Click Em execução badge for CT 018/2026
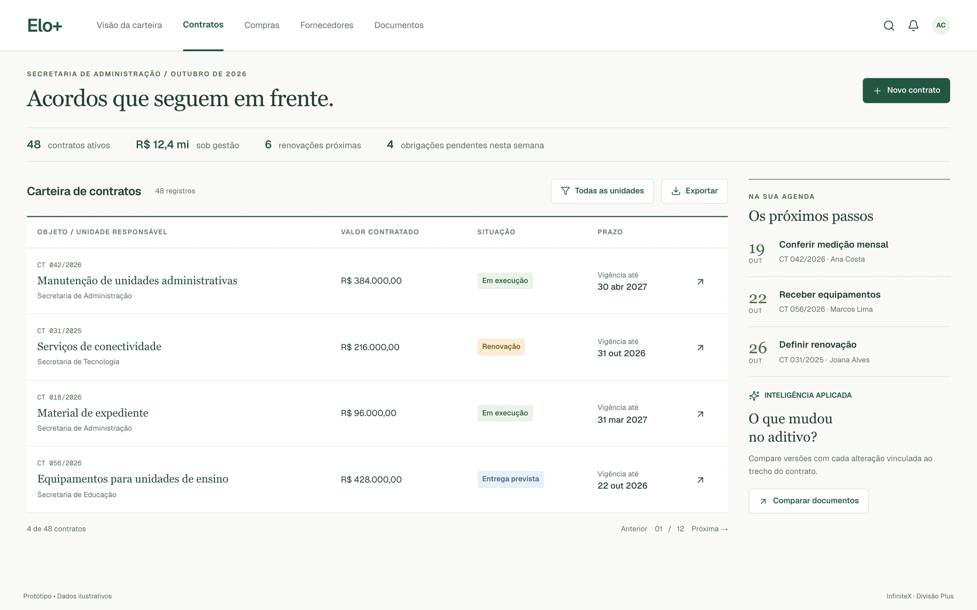The height and width of the screenshot is (610, 977). [505, 413]
